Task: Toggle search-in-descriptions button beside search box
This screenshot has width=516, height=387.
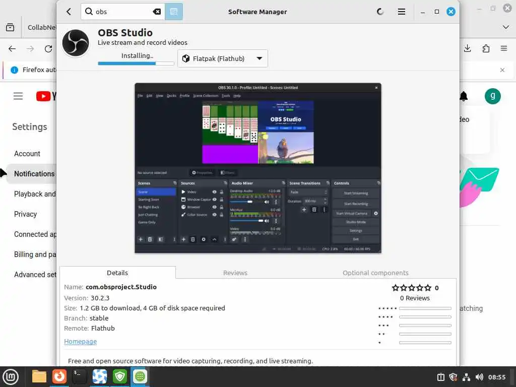Action: [174, 12]
